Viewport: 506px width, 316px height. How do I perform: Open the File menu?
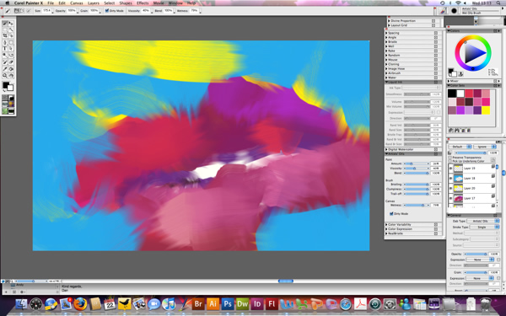pos(51,3)
